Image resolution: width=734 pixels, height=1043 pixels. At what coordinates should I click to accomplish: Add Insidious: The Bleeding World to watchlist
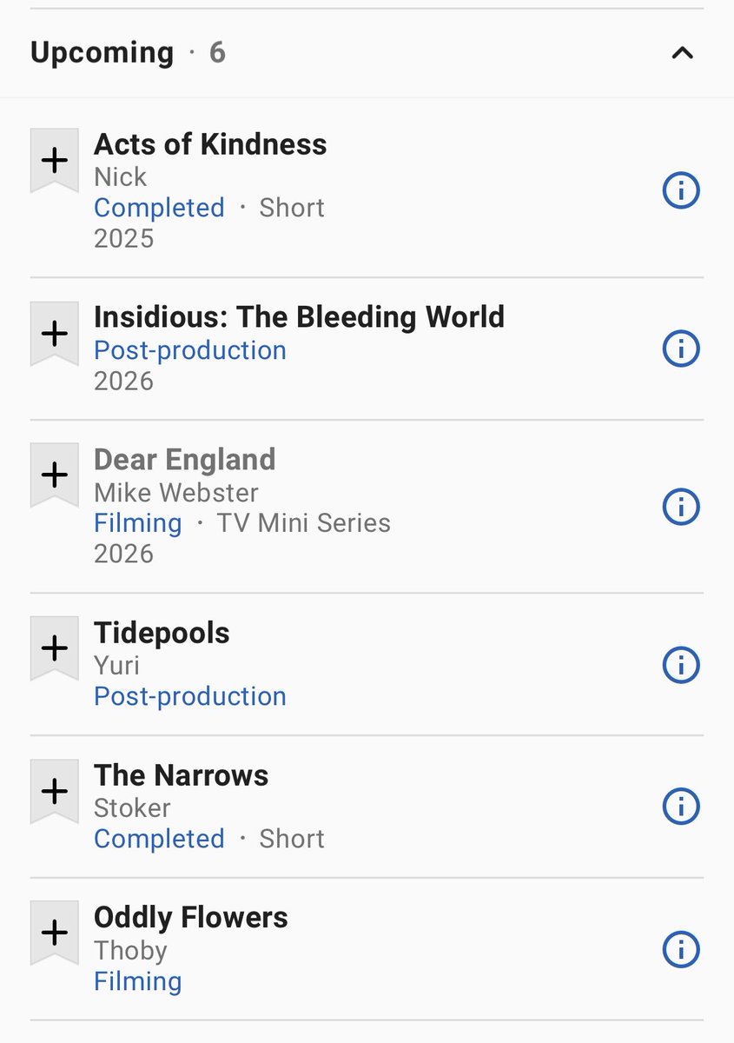click(x=55, y=334)
